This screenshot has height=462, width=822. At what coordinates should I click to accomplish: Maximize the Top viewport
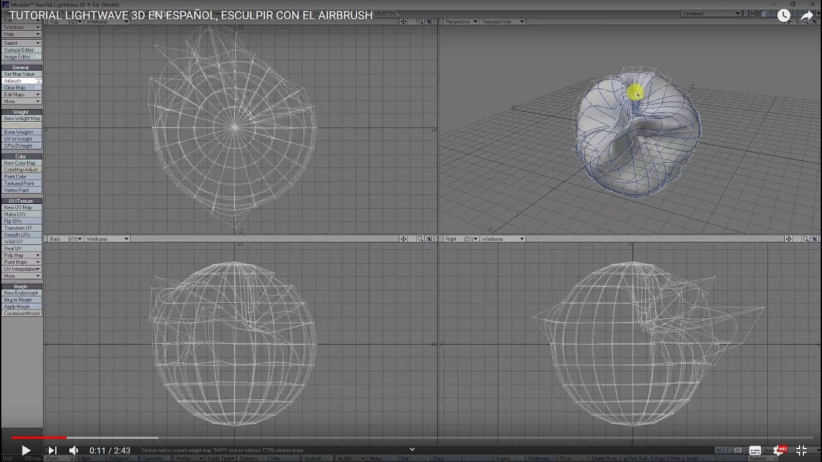pos(430,22)
